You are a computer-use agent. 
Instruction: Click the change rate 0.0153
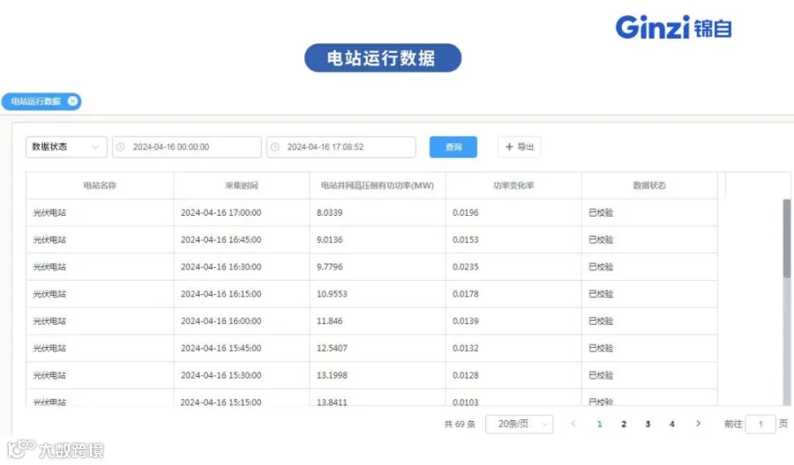tap(465, 240)
